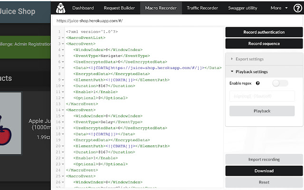Toggle the Enable regex switch
Image resolution: width=304 pixels, height=190 pixels.
click(x=280, y=83)
